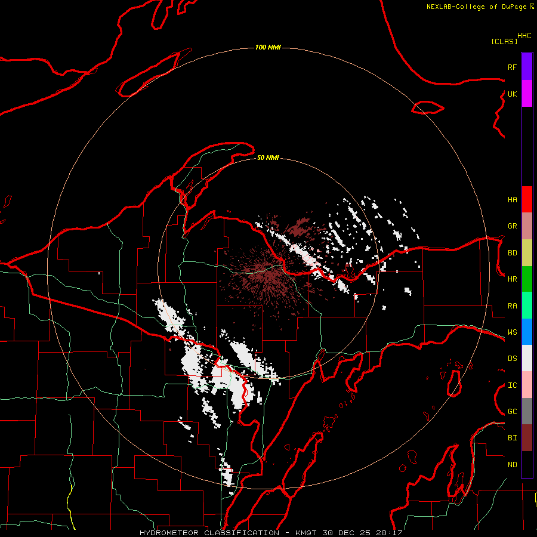Pick the RA mint green legend swatch

tap(527, 305)
